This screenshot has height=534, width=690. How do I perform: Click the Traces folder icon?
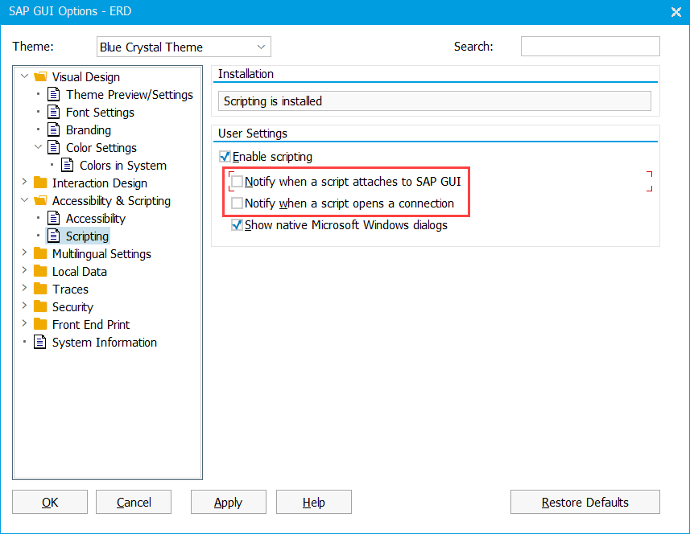(x=40, y=289)
